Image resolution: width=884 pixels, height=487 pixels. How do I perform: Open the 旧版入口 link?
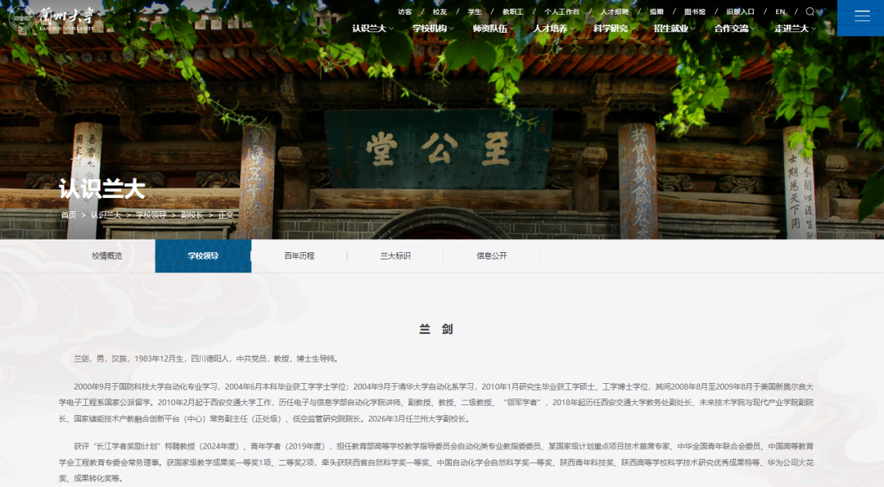pos(740,12)
